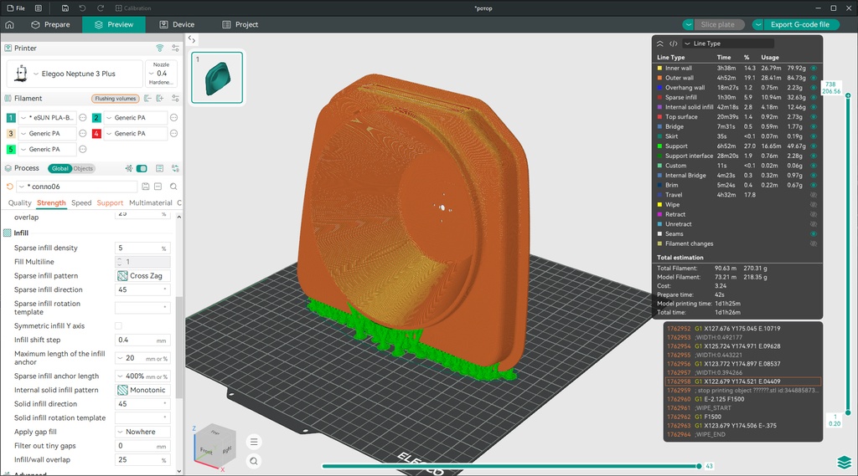858x476 pixels.
Task: Select the Global process scope button
Action: pyautogui.click(x=59, y=168)
